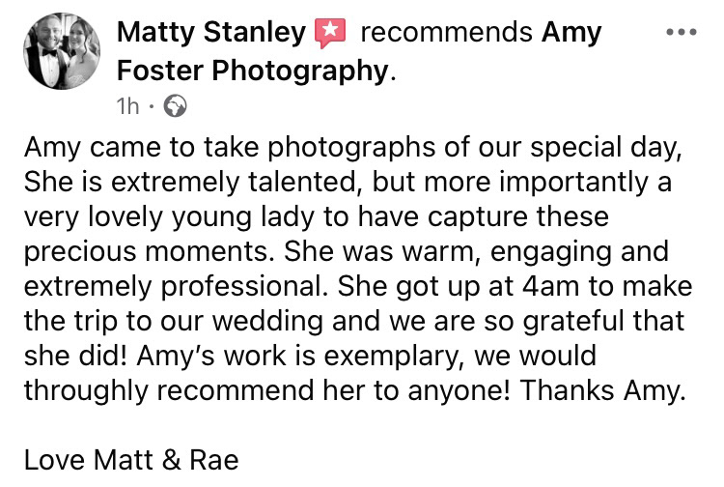The width and height of the screenshot is (724, 487).
Task: Open Matty Stanley's profile picture
Action: (x=60, y=51)
